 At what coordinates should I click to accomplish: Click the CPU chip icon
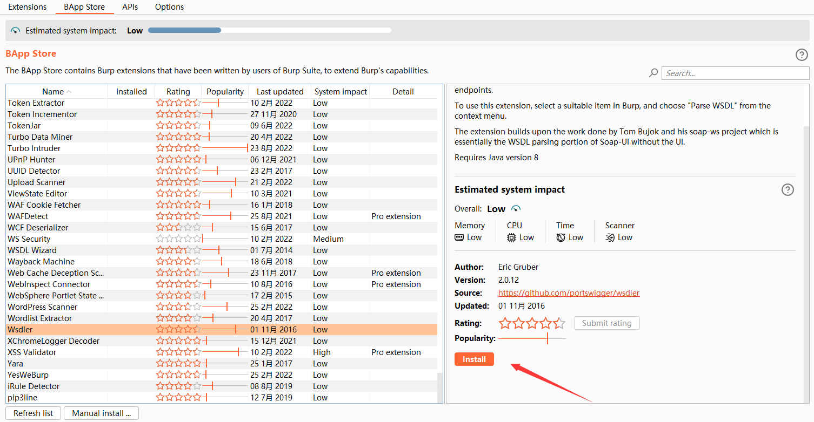point(511,237)
